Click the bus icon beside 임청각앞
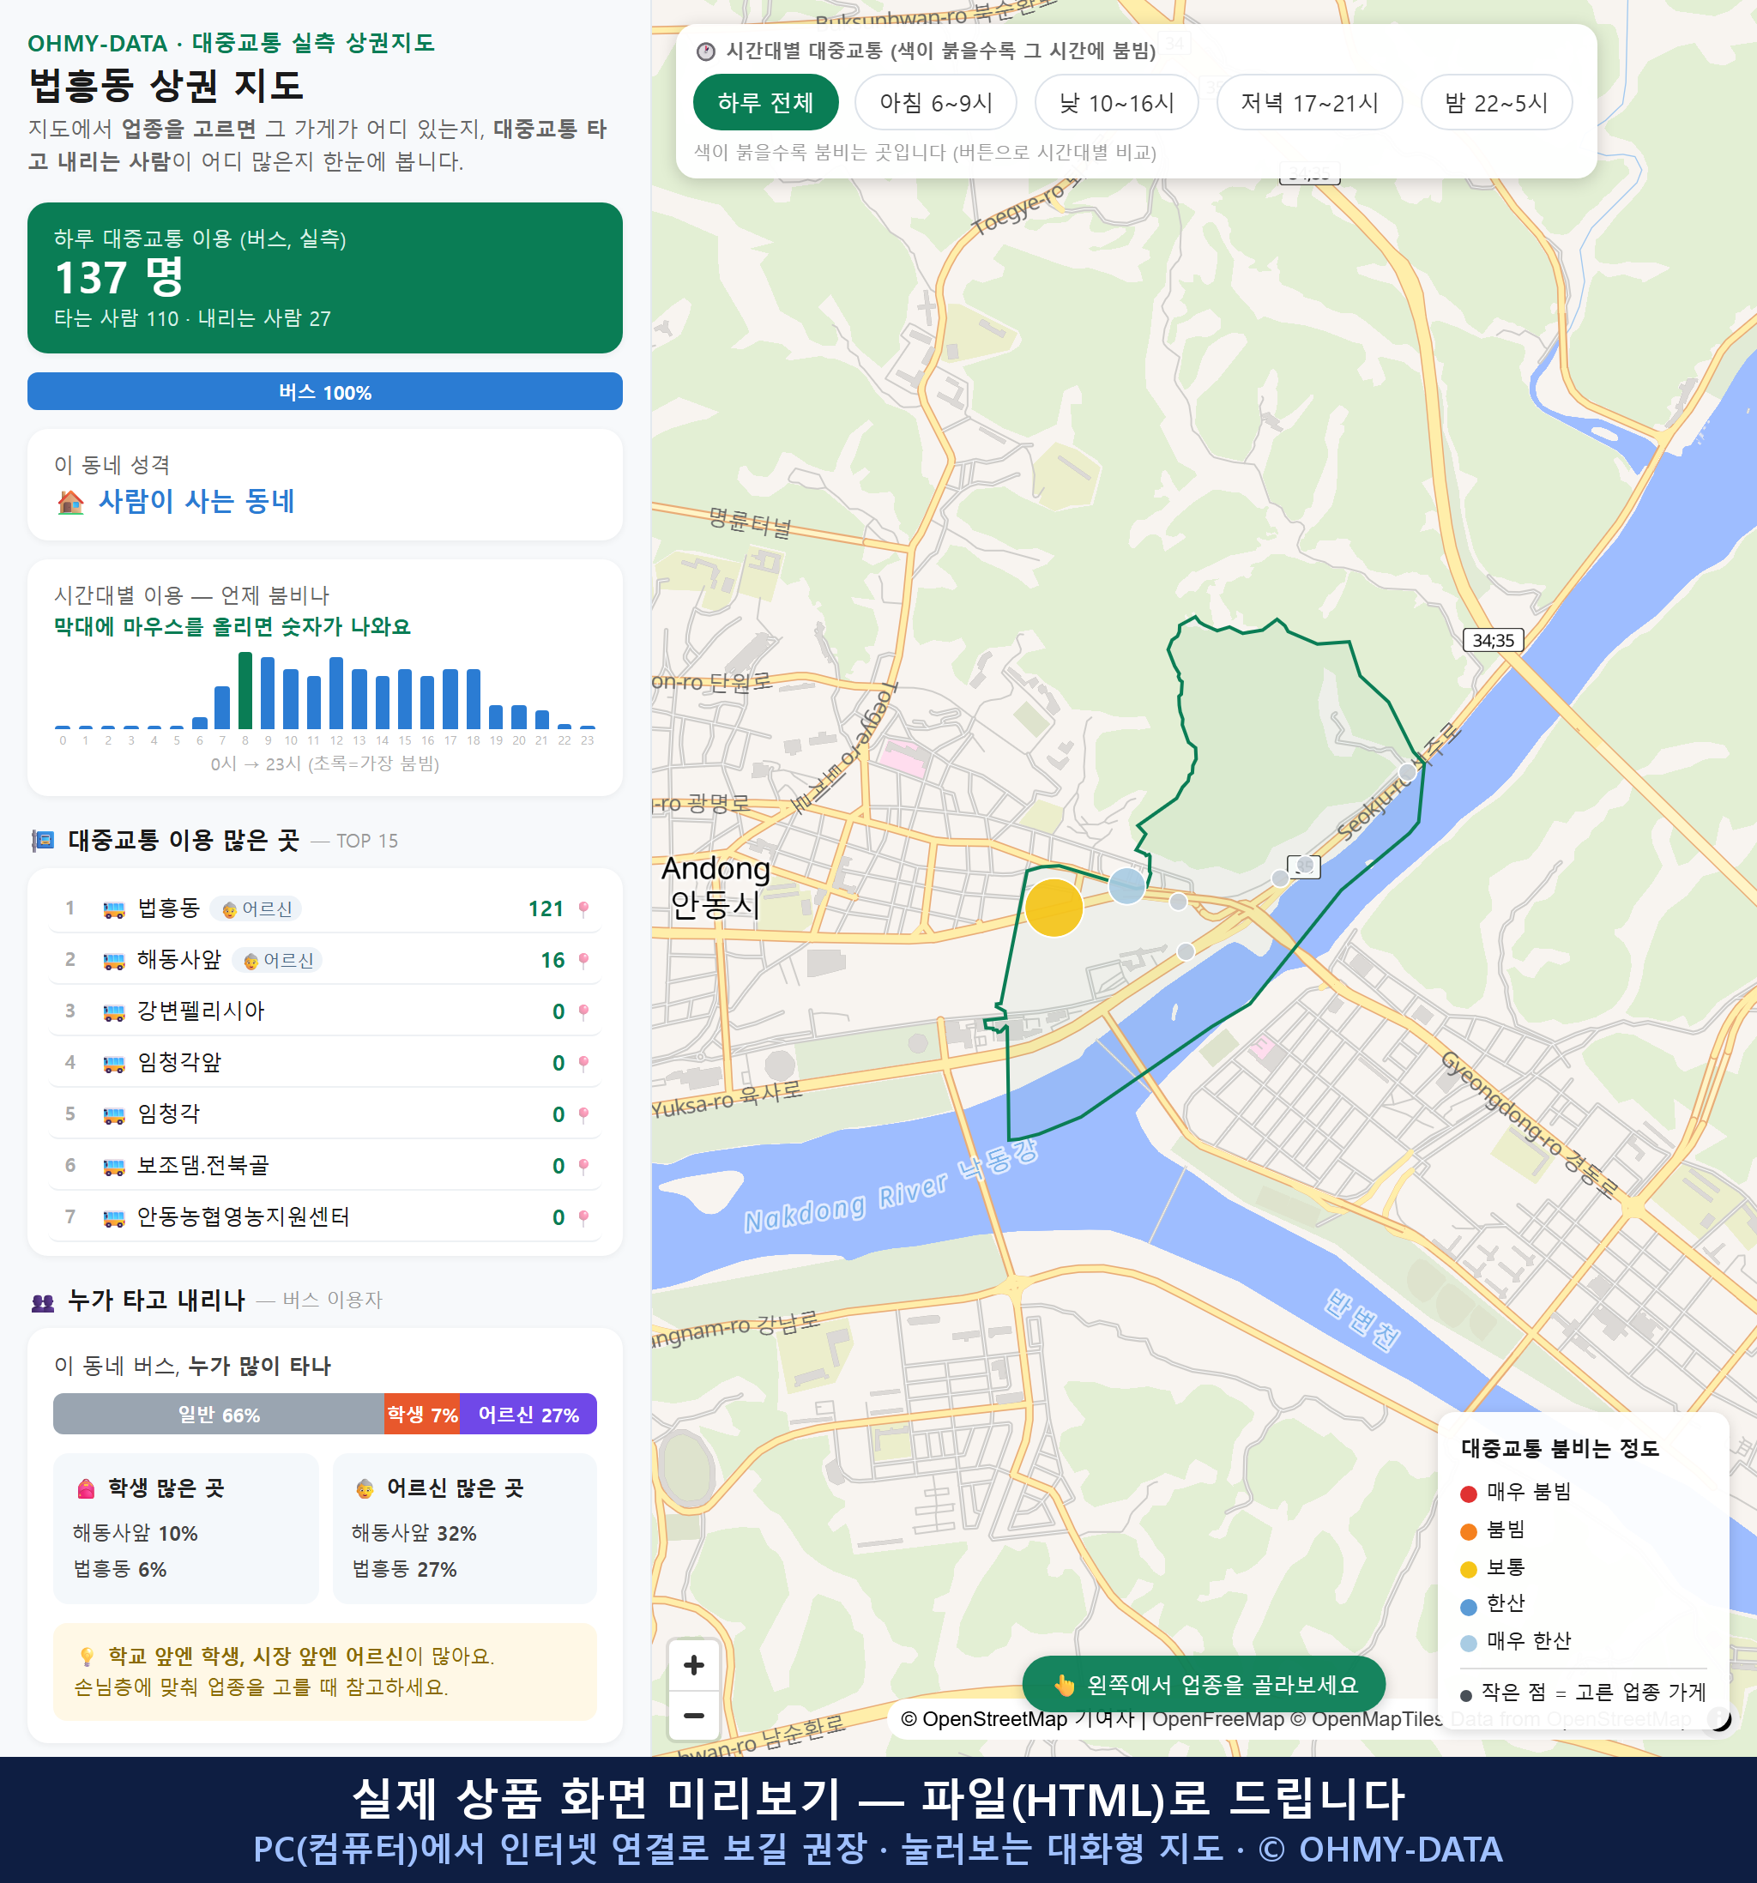Viewport: 1757px width, 1883px height. 113,1064
